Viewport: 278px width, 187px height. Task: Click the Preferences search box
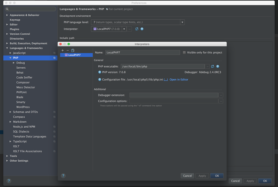(31, 9)
